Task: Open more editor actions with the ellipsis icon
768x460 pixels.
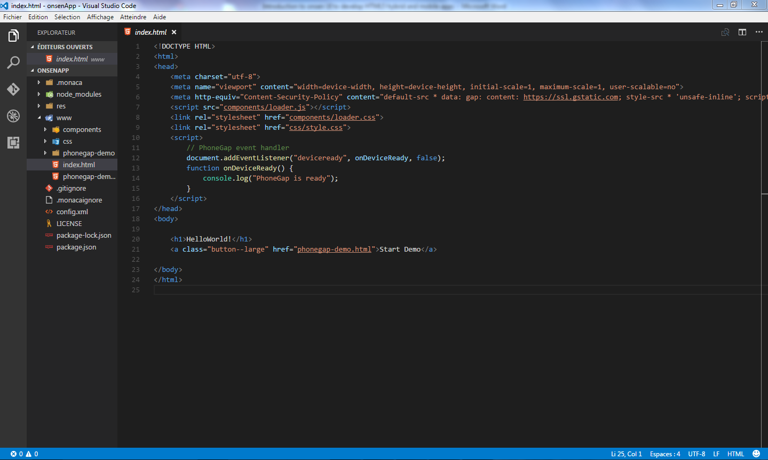Action: [x=759, y=32]
